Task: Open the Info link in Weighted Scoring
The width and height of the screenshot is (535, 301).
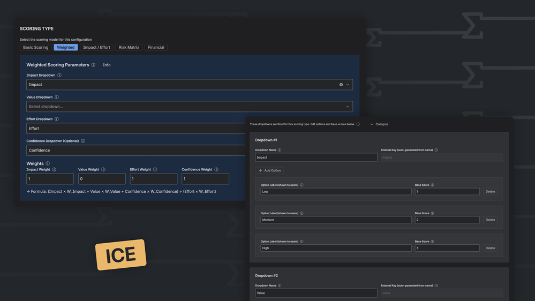Action: click(107, 65)
